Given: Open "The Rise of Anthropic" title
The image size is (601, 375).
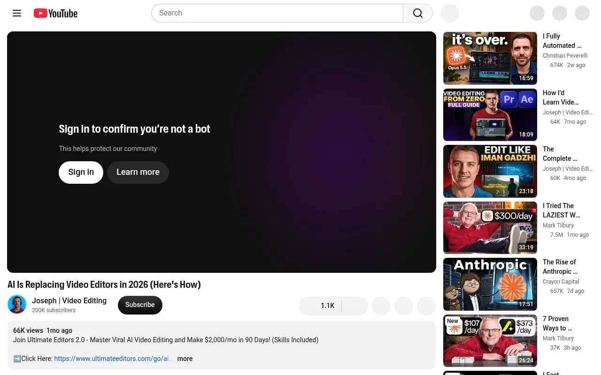Looking at the screenshot, I should (x=560, y=267).
